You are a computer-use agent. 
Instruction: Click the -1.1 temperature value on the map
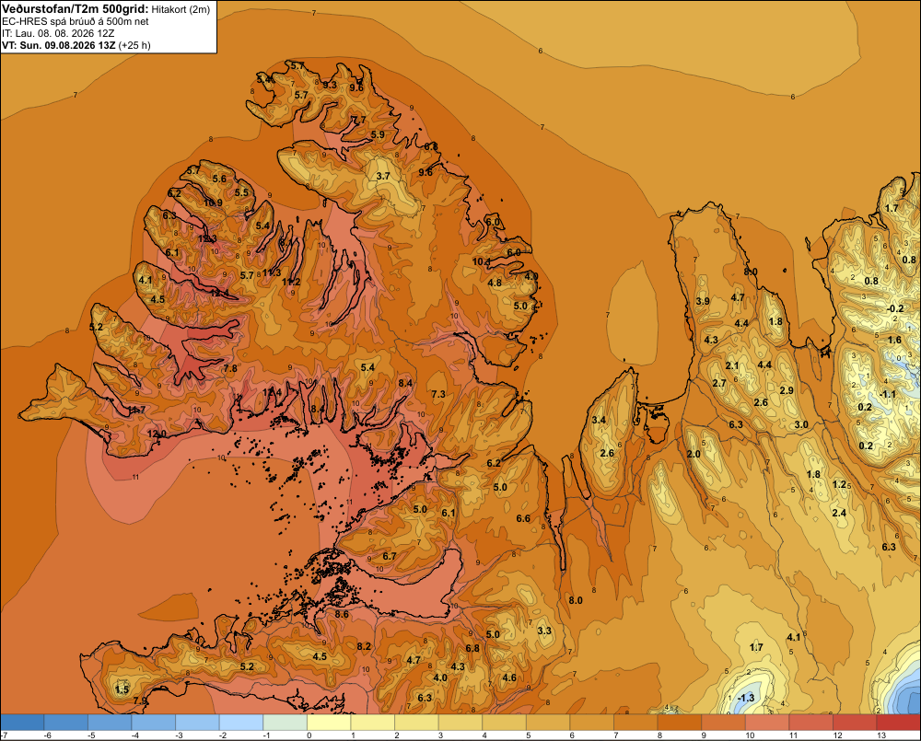pyautogui.click(x=888, y=395)
